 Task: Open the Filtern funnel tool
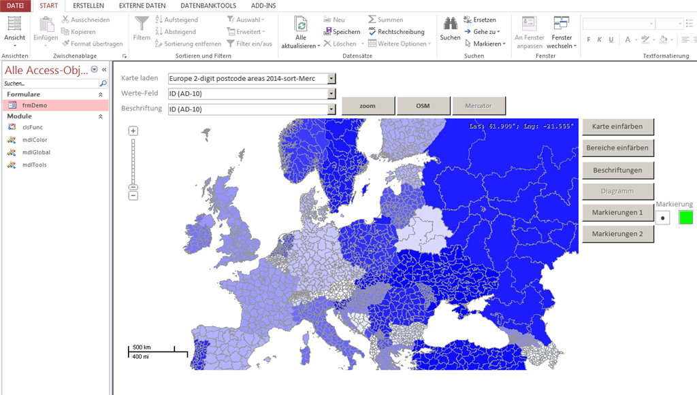(142, 27)
